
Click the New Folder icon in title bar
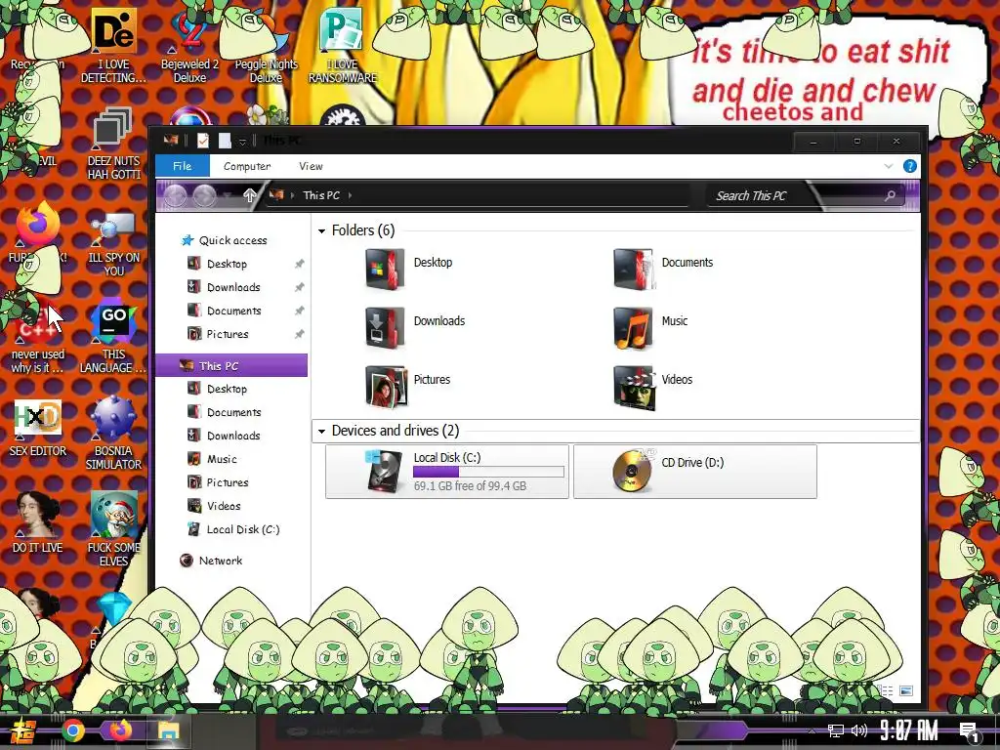click(225, 141)
